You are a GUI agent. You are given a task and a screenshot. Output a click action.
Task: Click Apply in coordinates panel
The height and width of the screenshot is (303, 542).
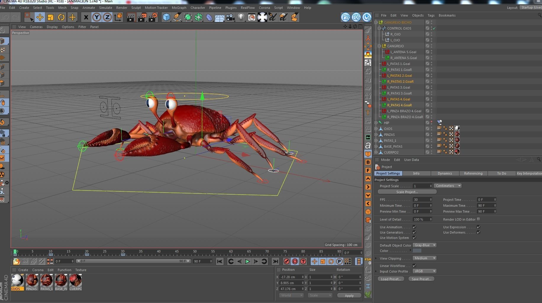pos(349,296)
